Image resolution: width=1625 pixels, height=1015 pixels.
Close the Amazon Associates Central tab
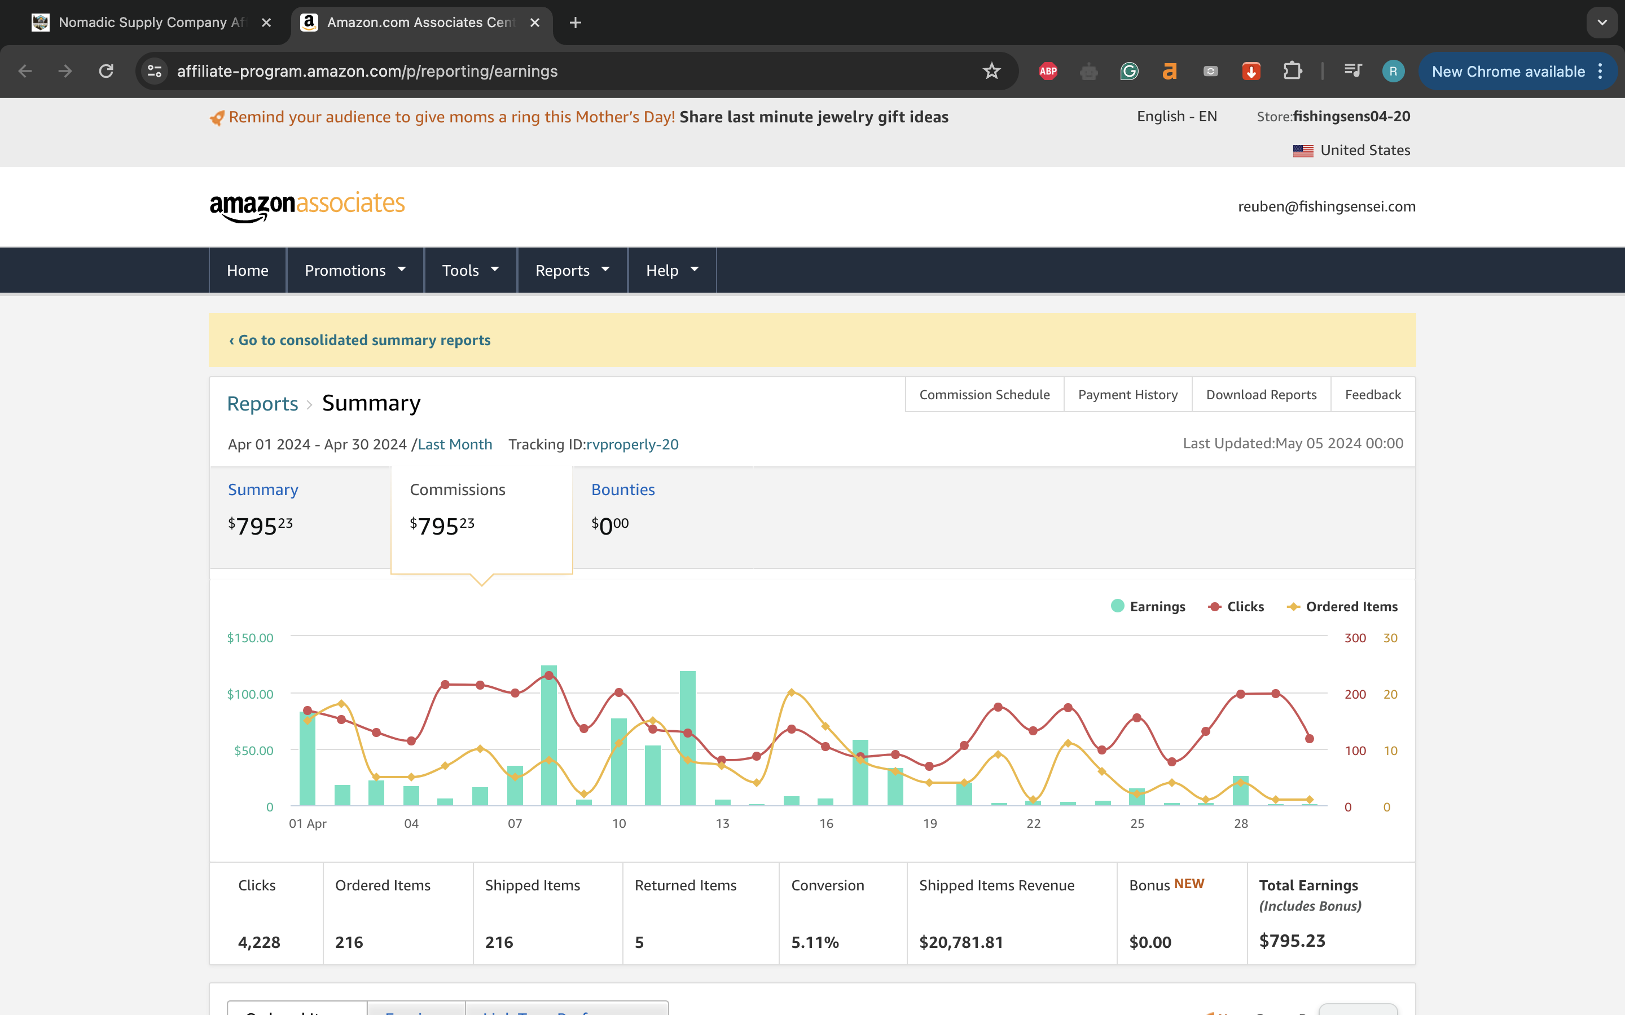click(534, 23)
